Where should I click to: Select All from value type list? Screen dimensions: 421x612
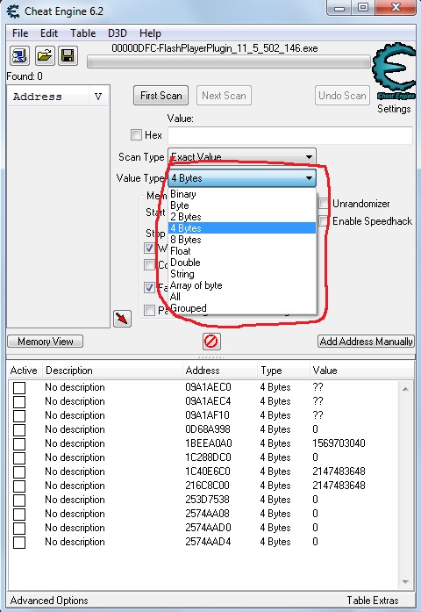click(x=242, y=297)
